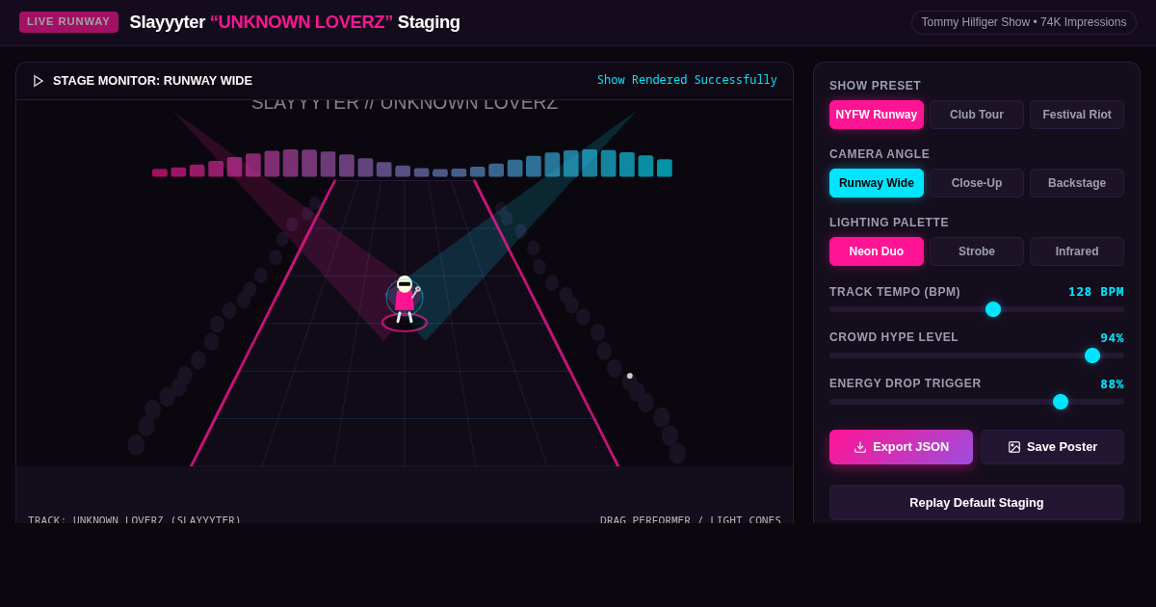Click the Tommy Hilfiger Show impressions pill
The image size is (1156, 607).
pos(1024,22)
